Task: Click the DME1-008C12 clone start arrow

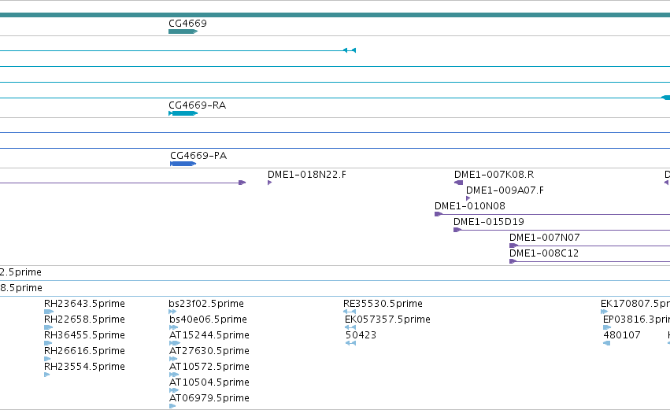Action: (x=513, y=262)
